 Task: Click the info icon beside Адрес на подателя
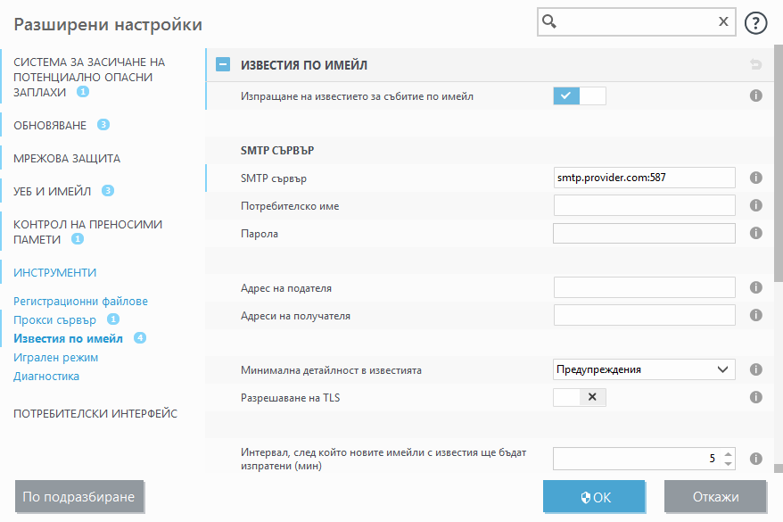[x=755, y=288]
